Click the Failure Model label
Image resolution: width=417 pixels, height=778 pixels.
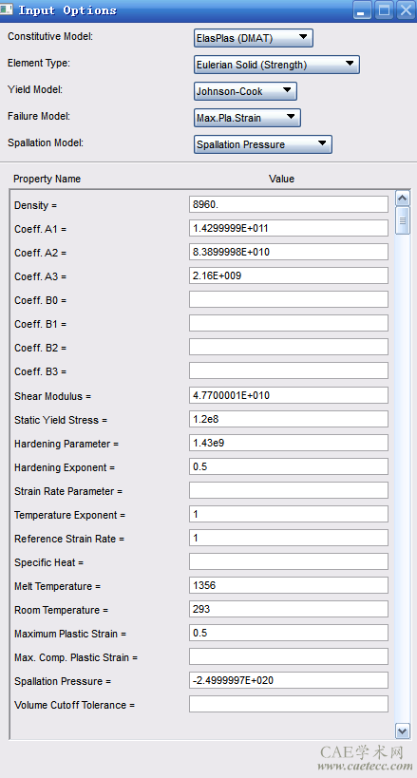pyautogui.click(x=39, y=116)
